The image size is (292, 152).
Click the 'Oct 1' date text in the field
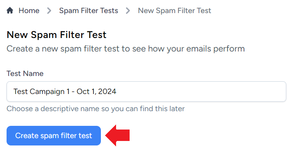tap(86, 92)
